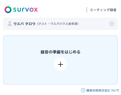
Task: Select the user avatar silhouette icon
Action: [10, 24]
